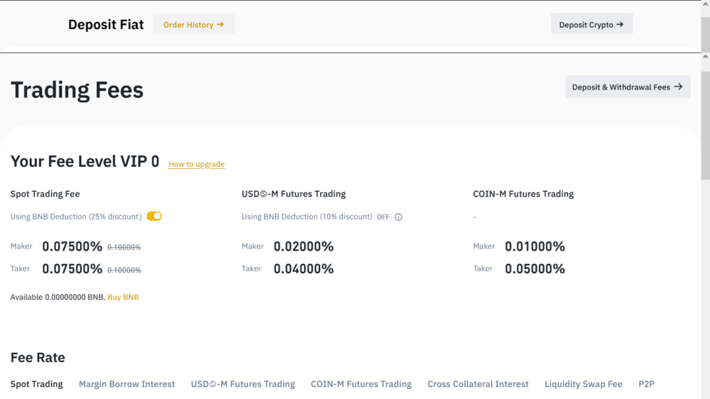Open the USD-M Futures Trading fee rate tab
Screen dimensions: 710x399
click(243, 384)
